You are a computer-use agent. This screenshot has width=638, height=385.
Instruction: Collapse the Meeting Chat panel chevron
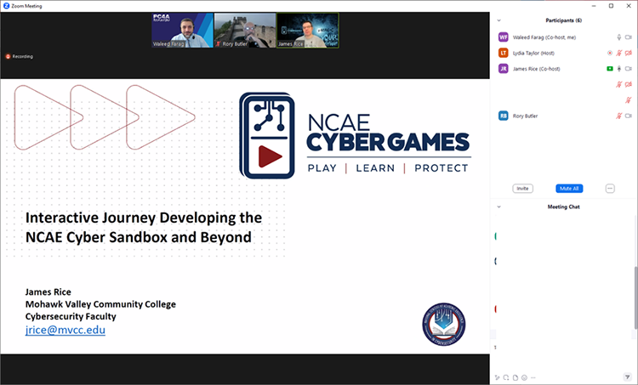tap(498, 207)
